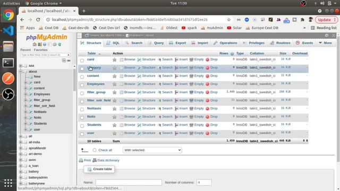340x191 pixels.
Task: Click the Print link
Action: point(85,160)
